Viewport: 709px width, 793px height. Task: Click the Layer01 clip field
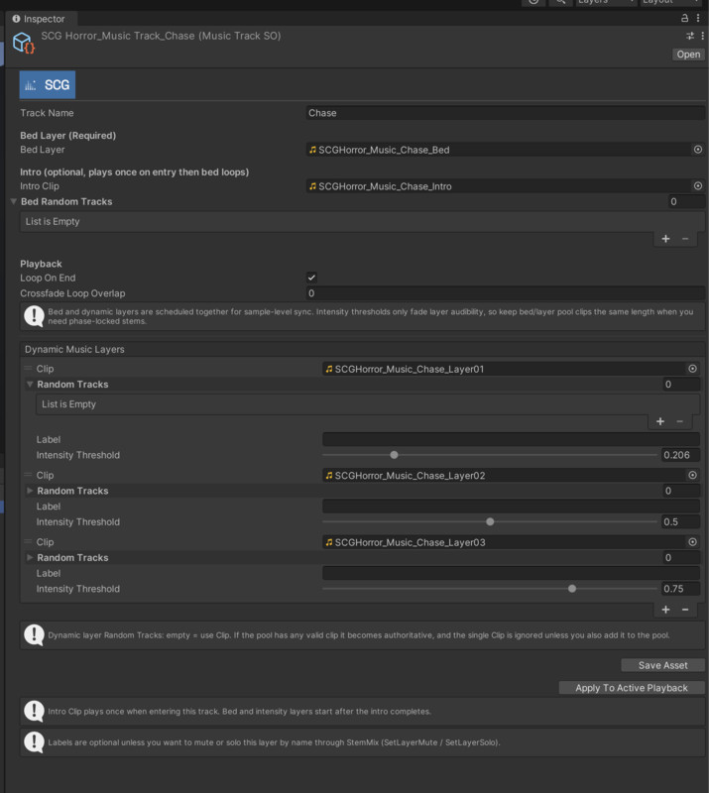point(504,369)
